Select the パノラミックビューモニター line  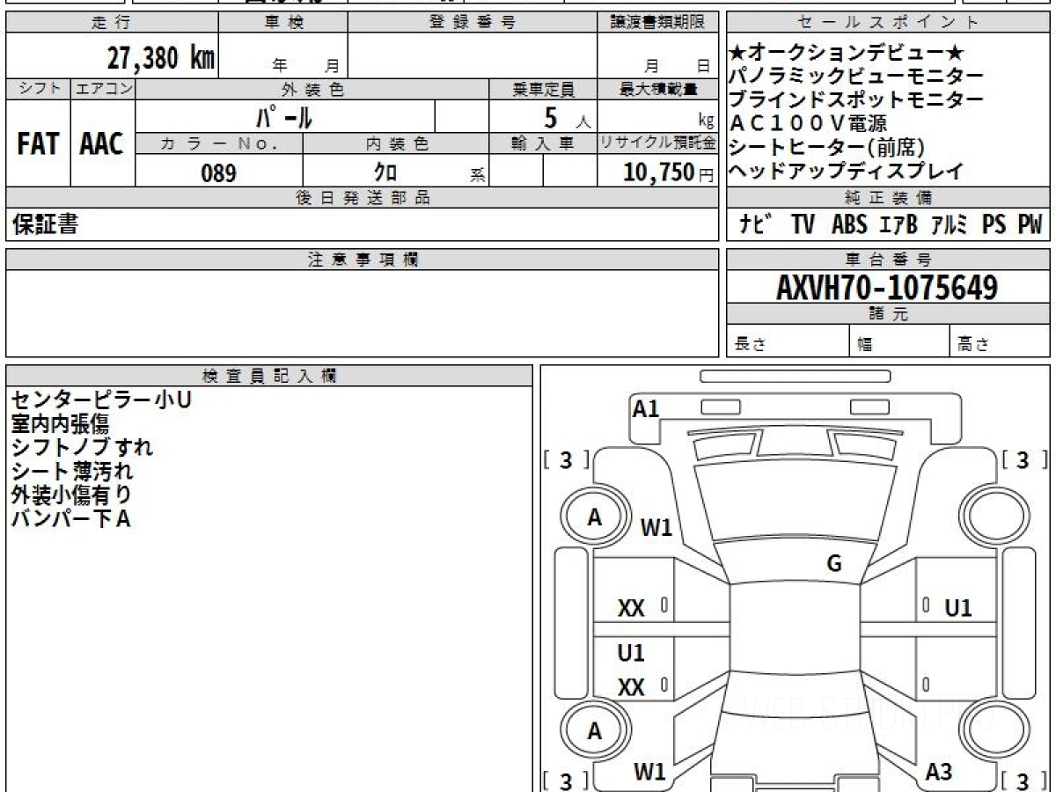(x=856, y=77)
